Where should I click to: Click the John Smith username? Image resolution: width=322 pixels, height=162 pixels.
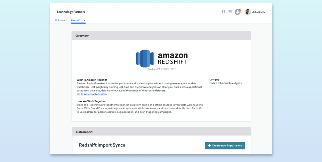259,12
